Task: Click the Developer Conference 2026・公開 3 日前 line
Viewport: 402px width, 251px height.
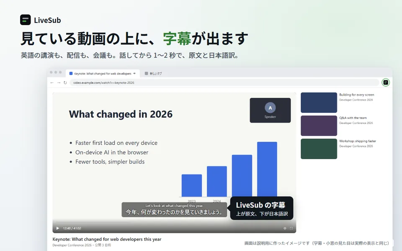Action: point(82,245)
